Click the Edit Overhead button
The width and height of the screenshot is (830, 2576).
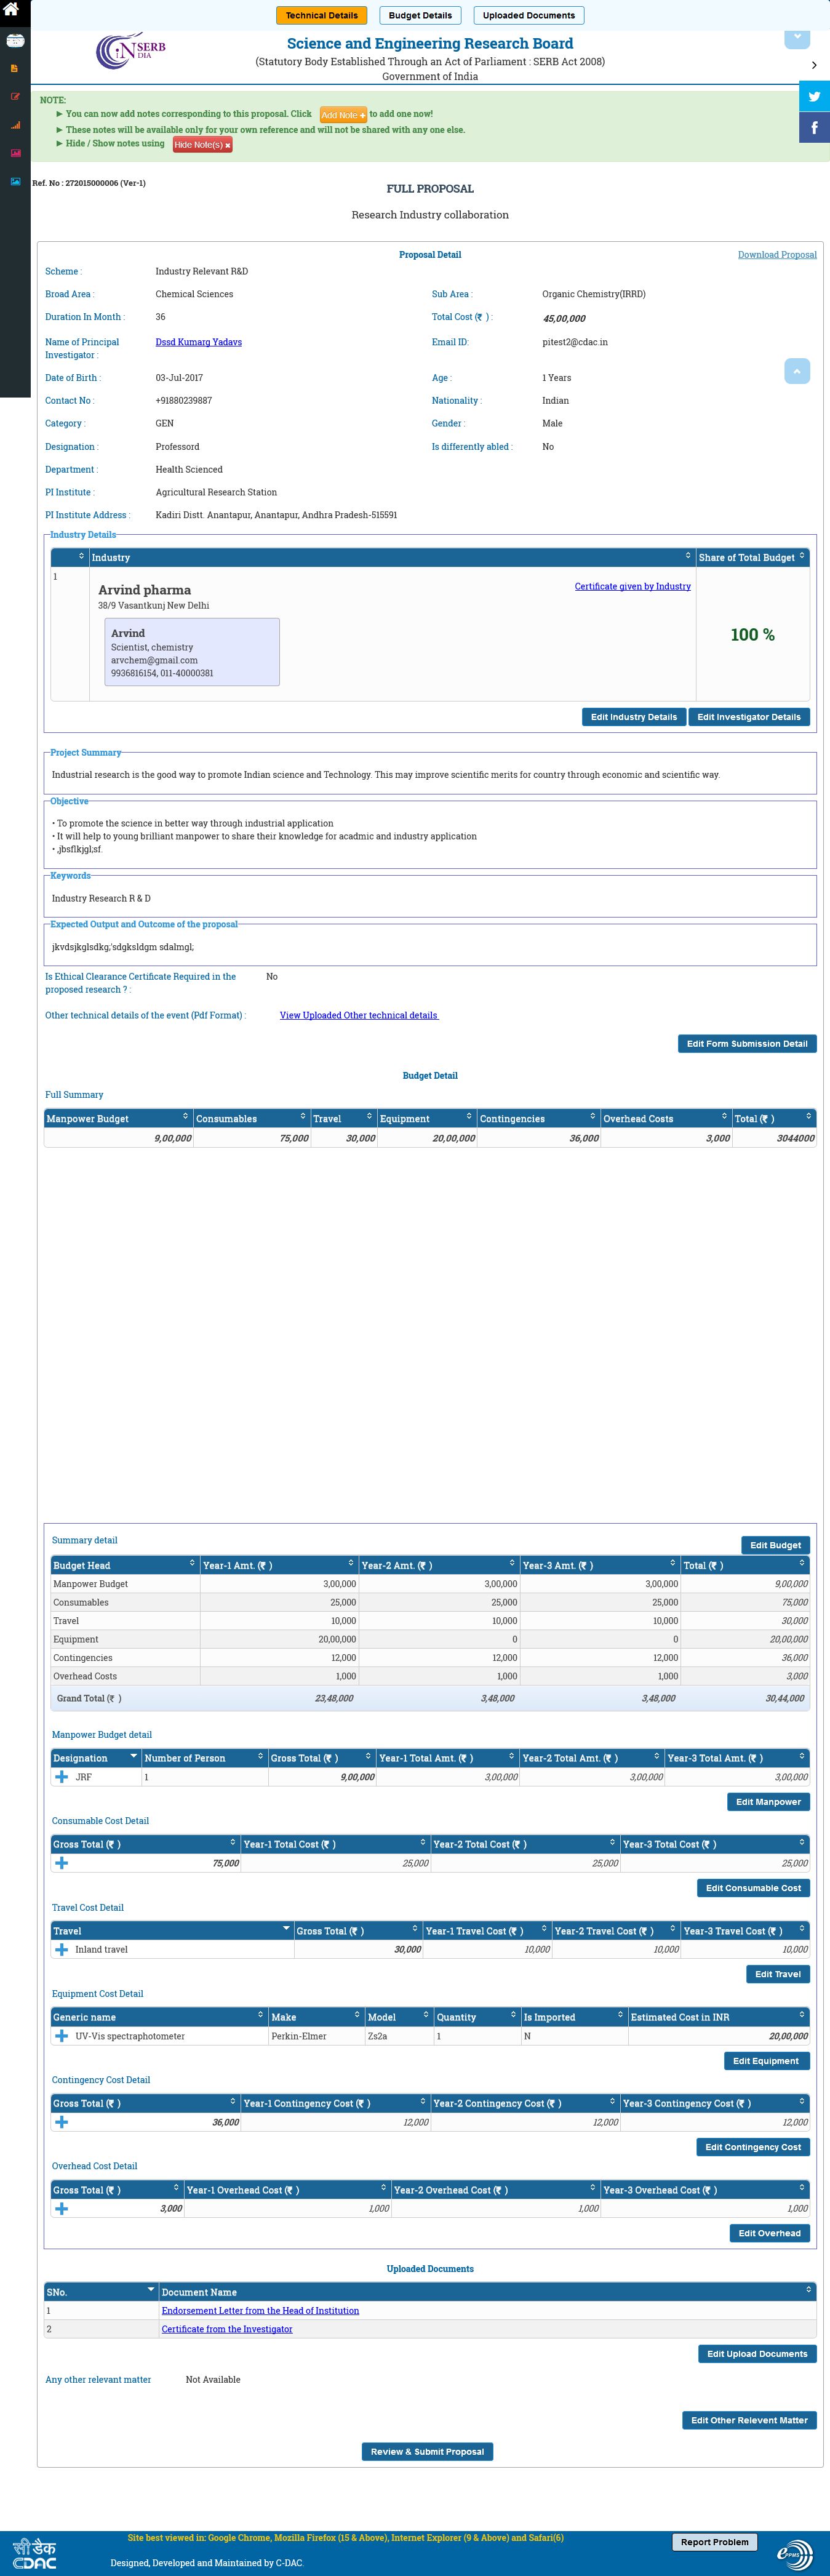770,2233
